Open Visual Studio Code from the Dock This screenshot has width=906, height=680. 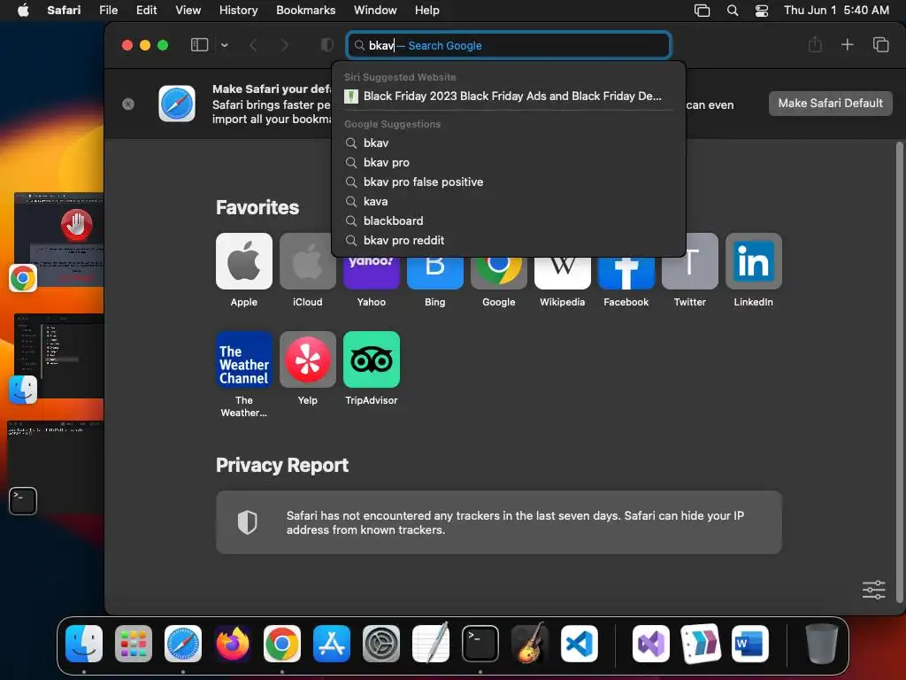pyautogui.click(x=580, y=644)
